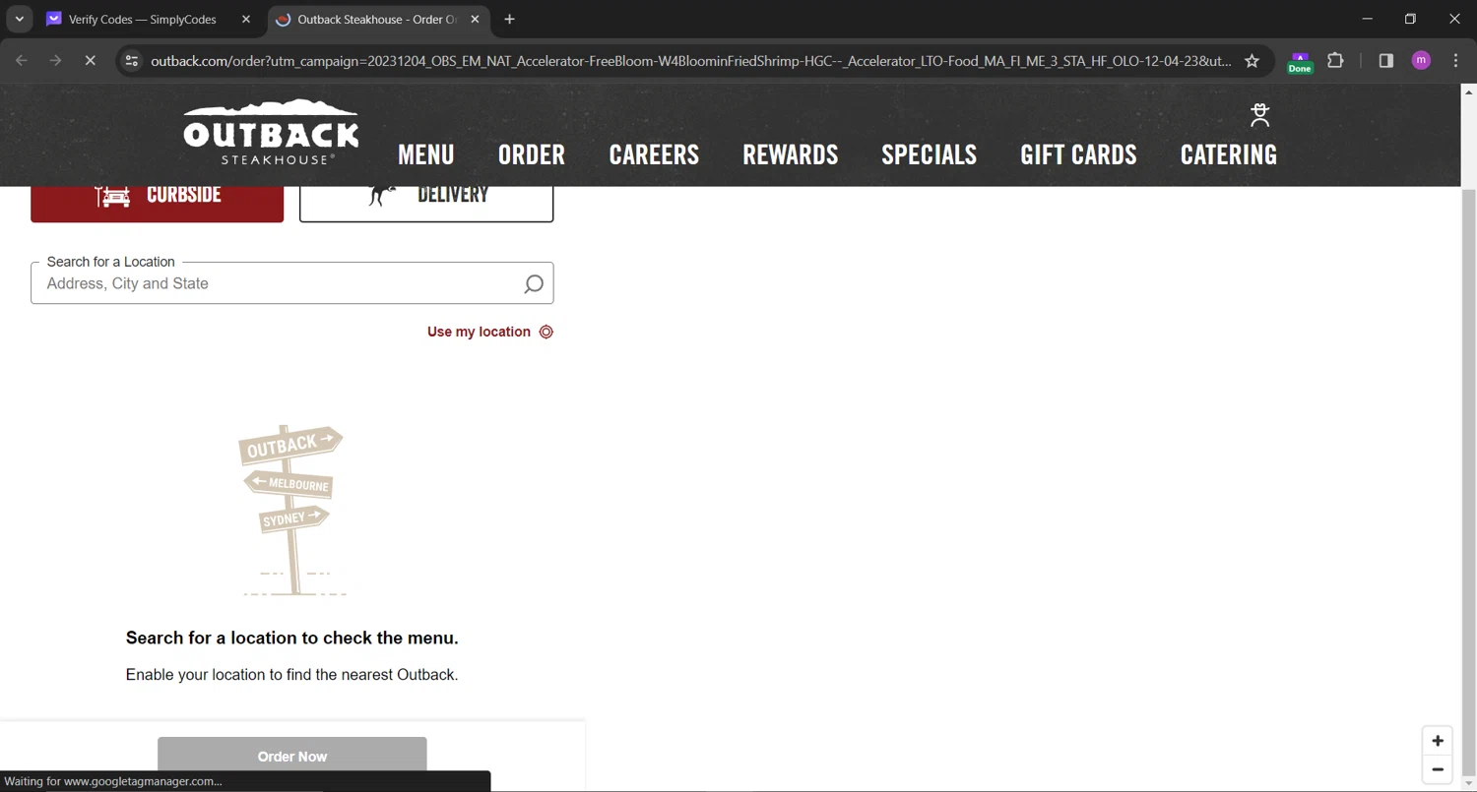Close the Outback Steakhouse tab
Viewport: 1477px width, 792px height.
(475, 19)
